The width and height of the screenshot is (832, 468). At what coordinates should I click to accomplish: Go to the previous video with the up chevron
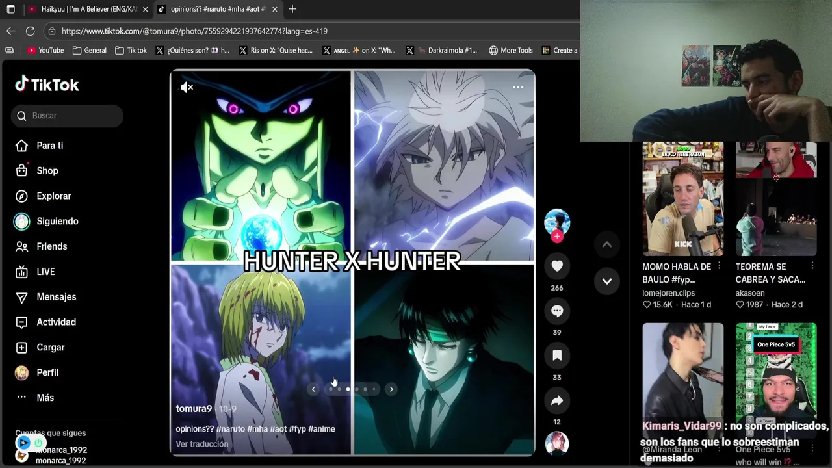pyautogui.click(x=607, y=244)
